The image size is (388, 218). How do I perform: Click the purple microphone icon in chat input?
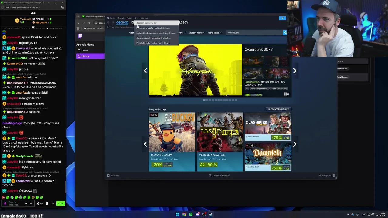coord(5,203)
